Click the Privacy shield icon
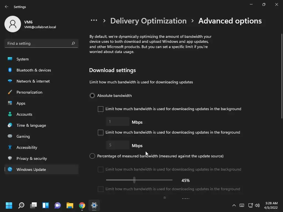This screenshot has height=212, width=283. [10, 158]
